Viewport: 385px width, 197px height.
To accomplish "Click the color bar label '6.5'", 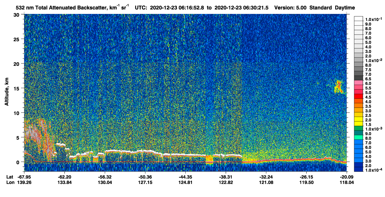I will [x=368, y=79].
